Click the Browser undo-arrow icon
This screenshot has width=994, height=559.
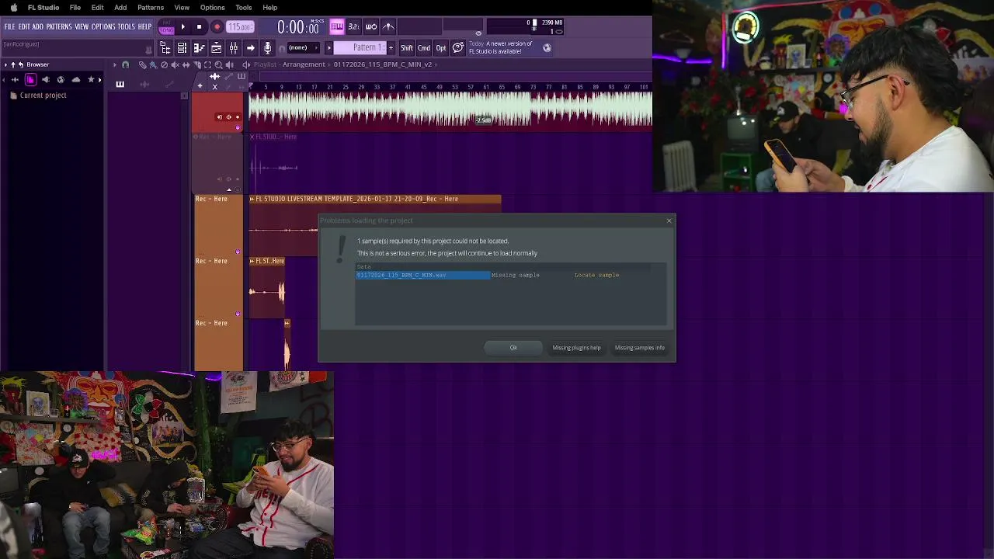coord(21,64)
